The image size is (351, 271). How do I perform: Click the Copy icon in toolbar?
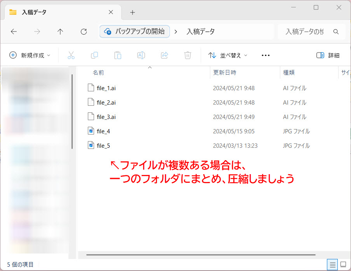pyautogui.click(x=94, y=55)
